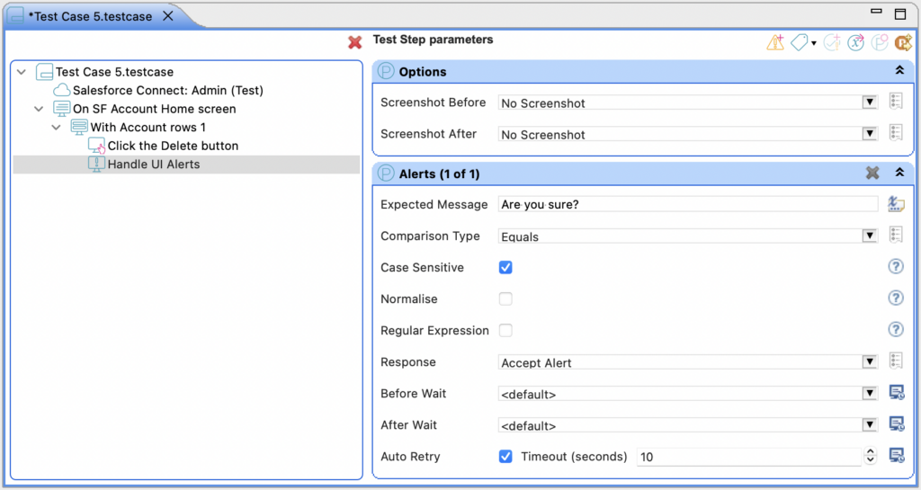Select On SF Account Home screen step
Viewport: 921px width, 490px height.
[155, 109]
